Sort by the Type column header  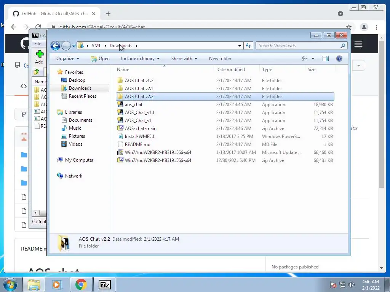point(267,70)
